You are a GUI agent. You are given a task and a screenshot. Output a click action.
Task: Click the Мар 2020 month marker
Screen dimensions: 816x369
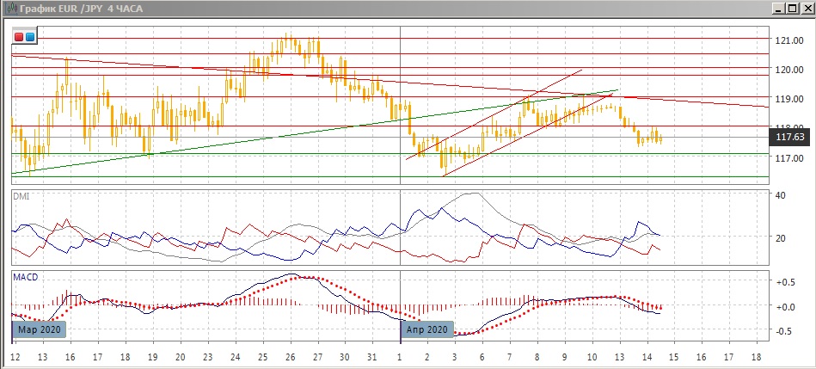tap(40, 329)
